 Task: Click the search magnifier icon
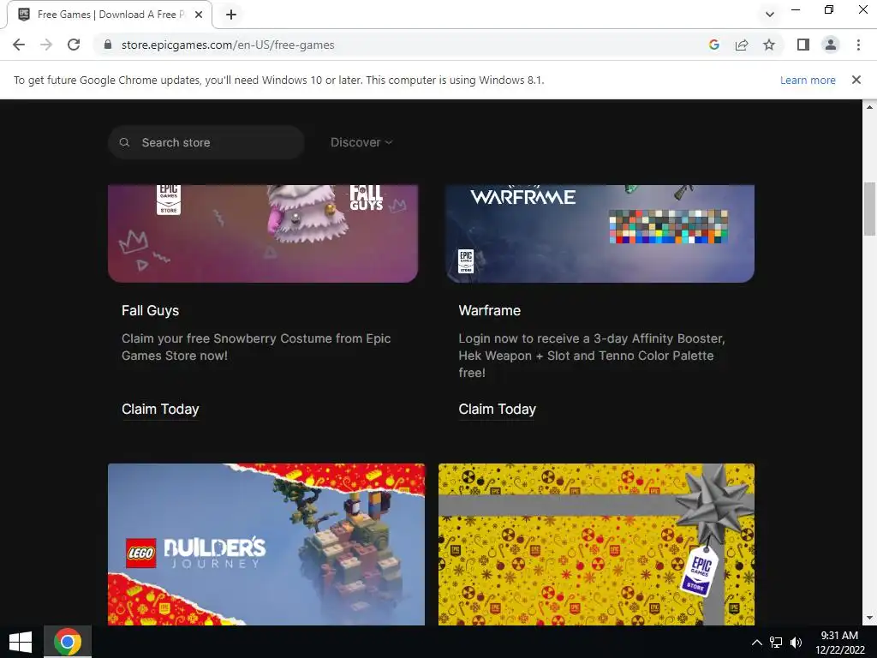pyautogui.click(x=125, y=142)
